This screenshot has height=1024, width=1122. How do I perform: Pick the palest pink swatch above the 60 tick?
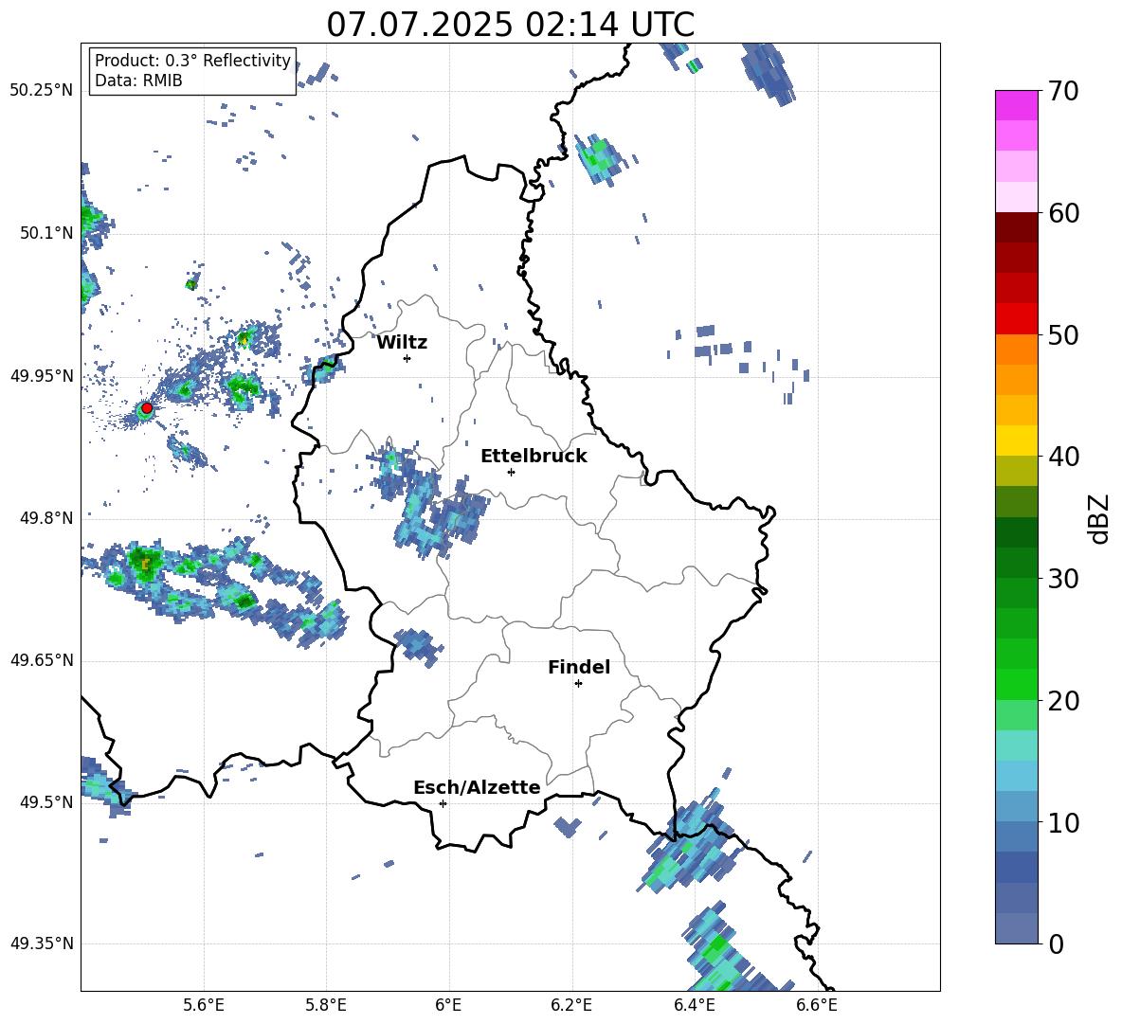click(x=1017, y=197)
